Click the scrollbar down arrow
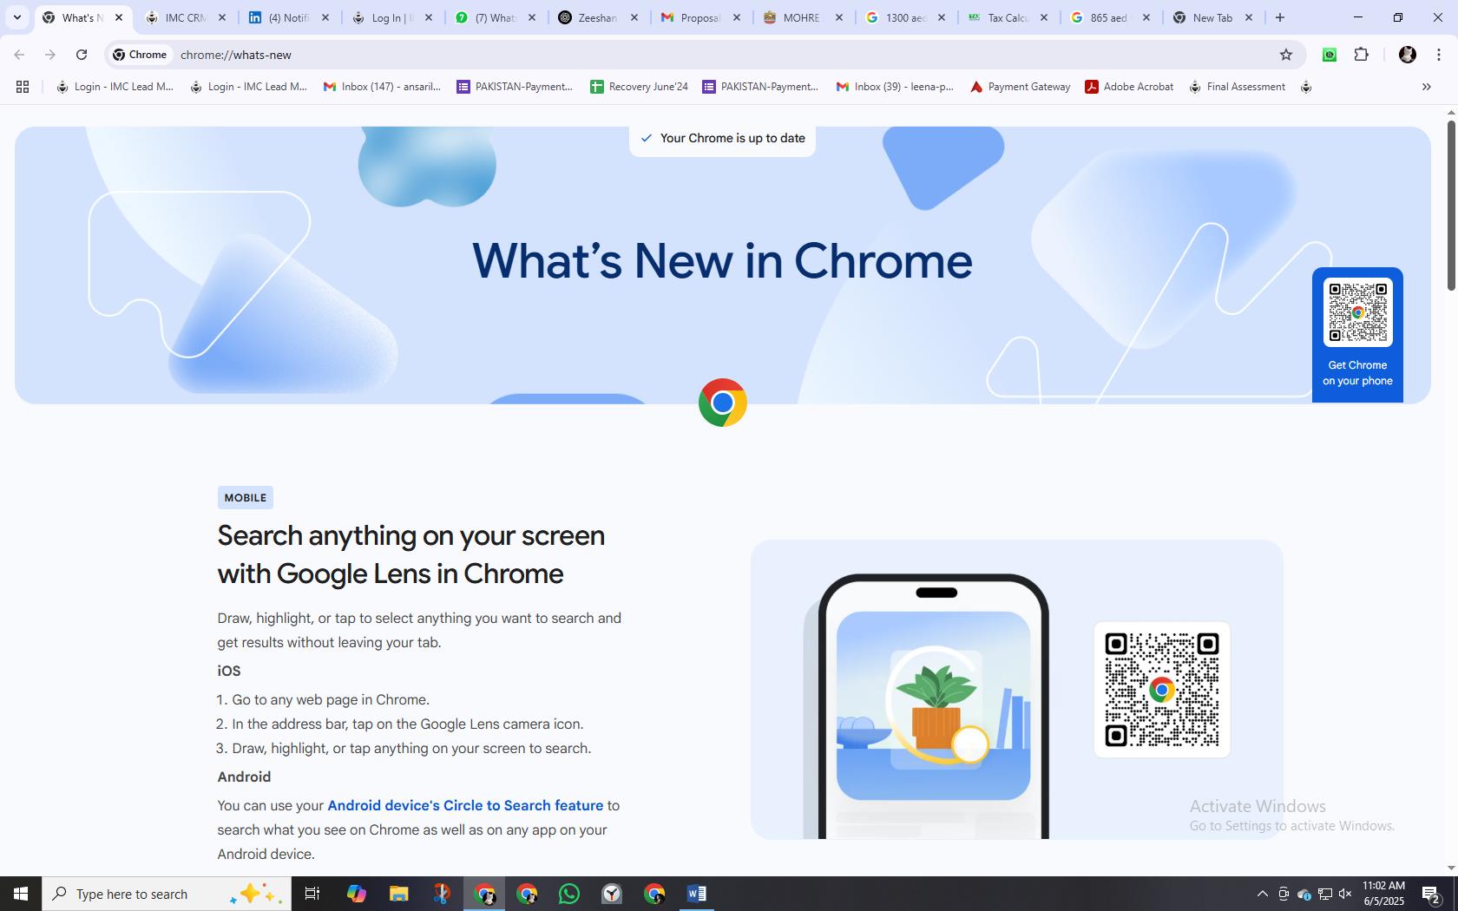 (1451, 868)
